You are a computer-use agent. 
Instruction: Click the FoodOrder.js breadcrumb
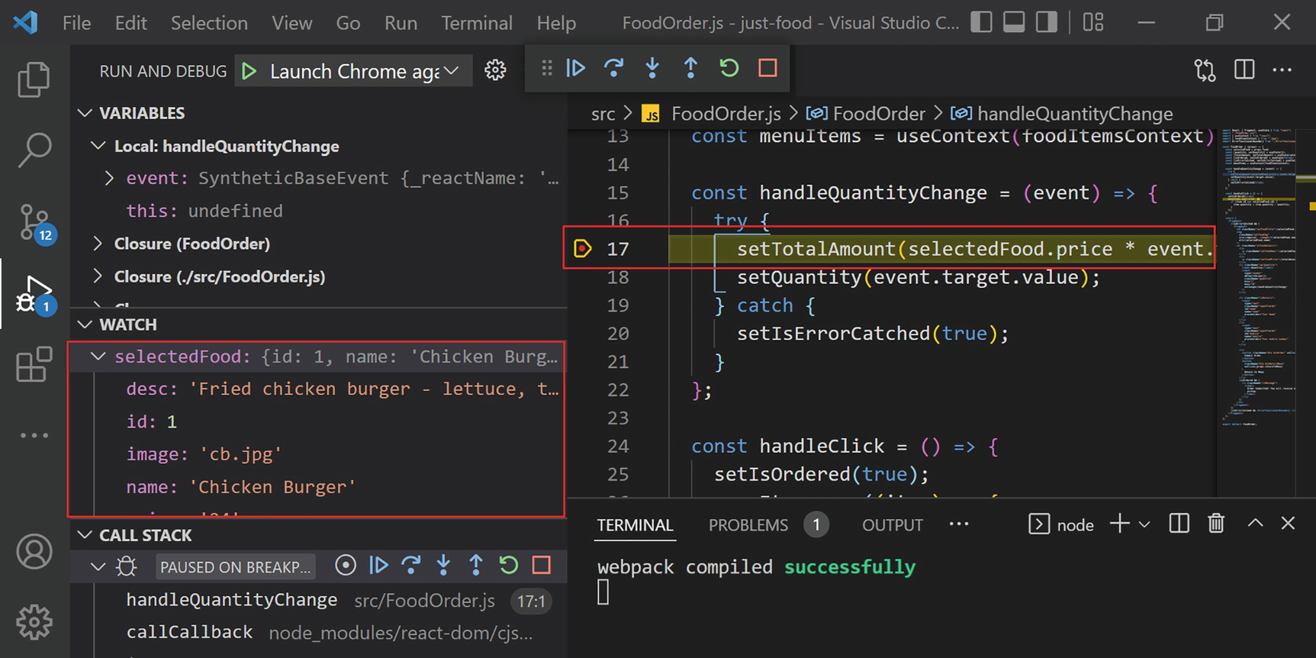tap(725, 114)
